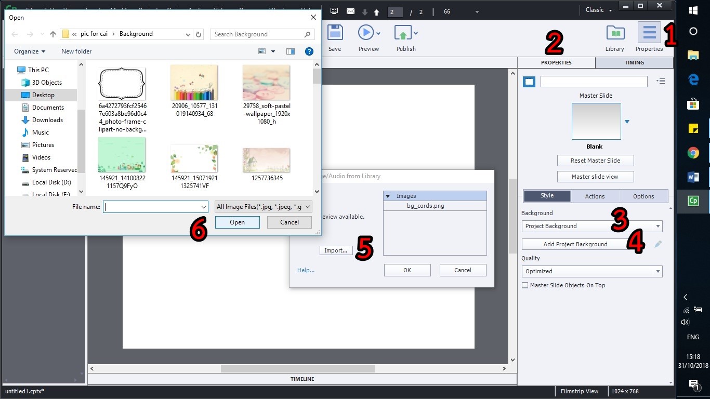Toggle the Properties panel icon
This screenshot has width=710, height=399.
point(649,32)
